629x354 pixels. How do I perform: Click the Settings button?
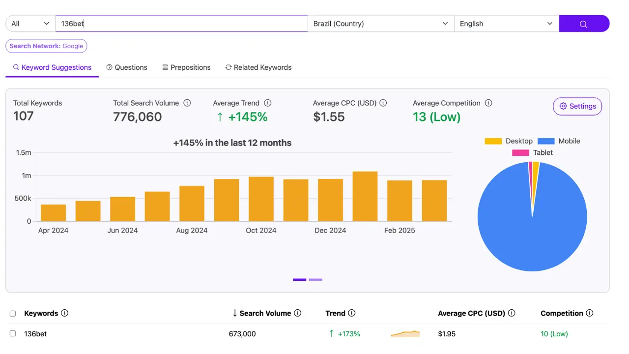(x=577, y=106)
